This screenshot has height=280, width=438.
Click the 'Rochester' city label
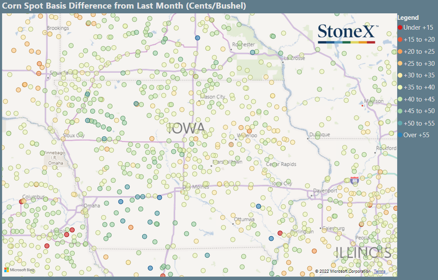point(243,44)
